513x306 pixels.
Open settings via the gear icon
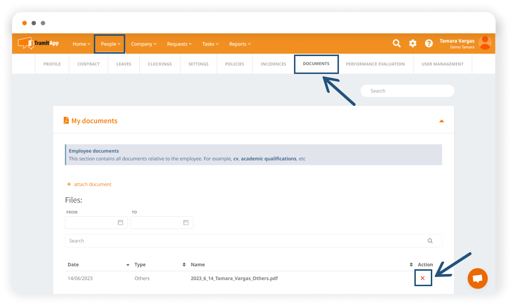pos(412,44)
